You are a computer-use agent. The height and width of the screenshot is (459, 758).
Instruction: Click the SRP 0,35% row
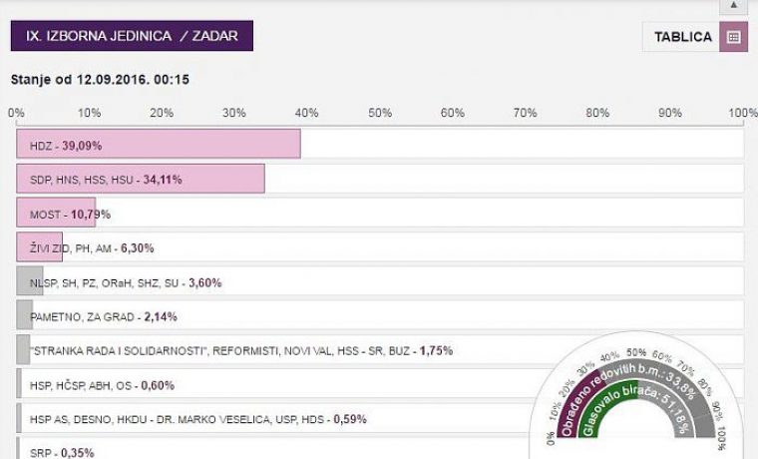[x=380, y=449]
